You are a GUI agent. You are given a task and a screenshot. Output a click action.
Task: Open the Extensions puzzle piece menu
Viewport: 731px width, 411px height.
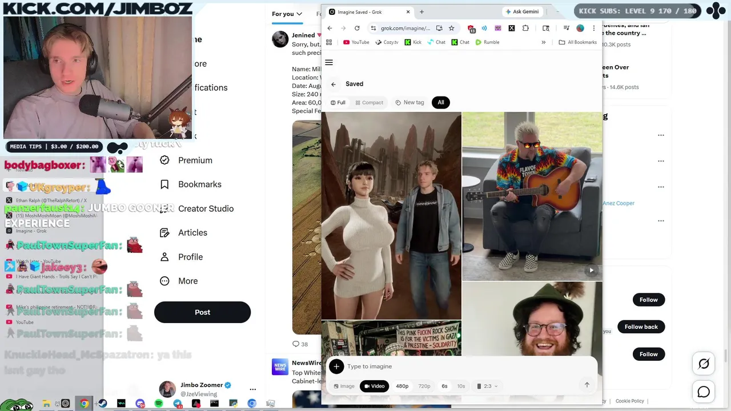pyautogui.click(x=525, y=28)
